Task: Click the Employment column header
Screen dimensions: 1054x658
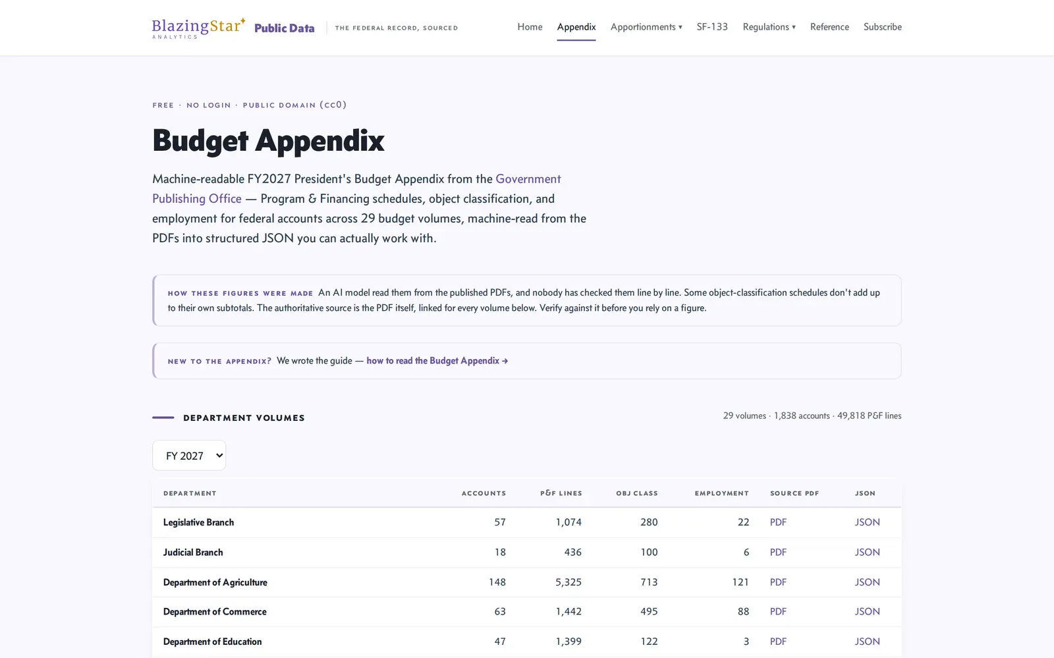Action: pyautogui.click(x=722, y=493)
